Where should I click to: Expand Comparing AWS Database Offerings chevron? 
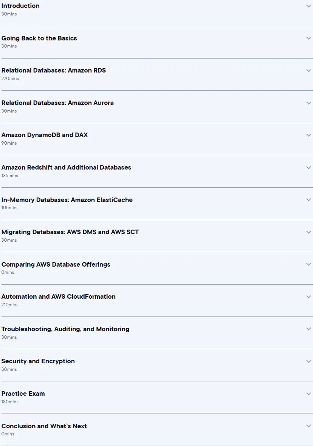click(x=308, y=264)
